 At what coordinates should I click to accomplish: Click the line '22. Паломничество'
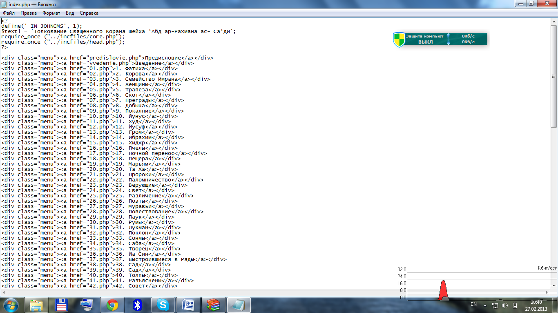tap(103, 180)
